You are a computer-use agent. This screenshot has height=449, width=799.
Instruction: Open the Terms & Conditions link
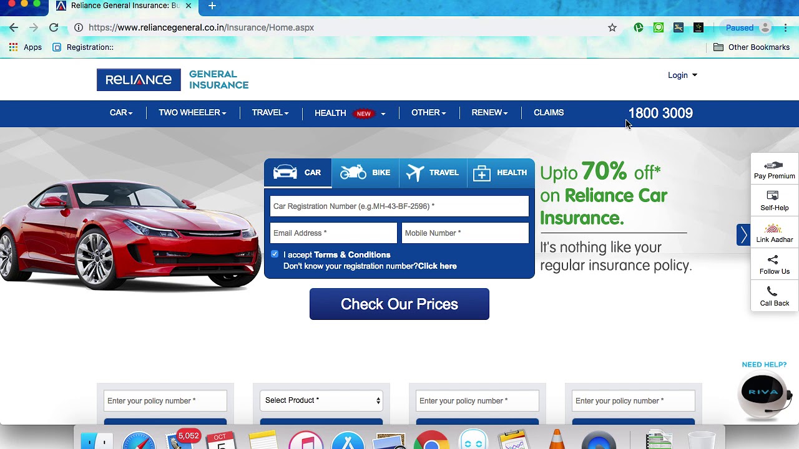tap(352, 254)
